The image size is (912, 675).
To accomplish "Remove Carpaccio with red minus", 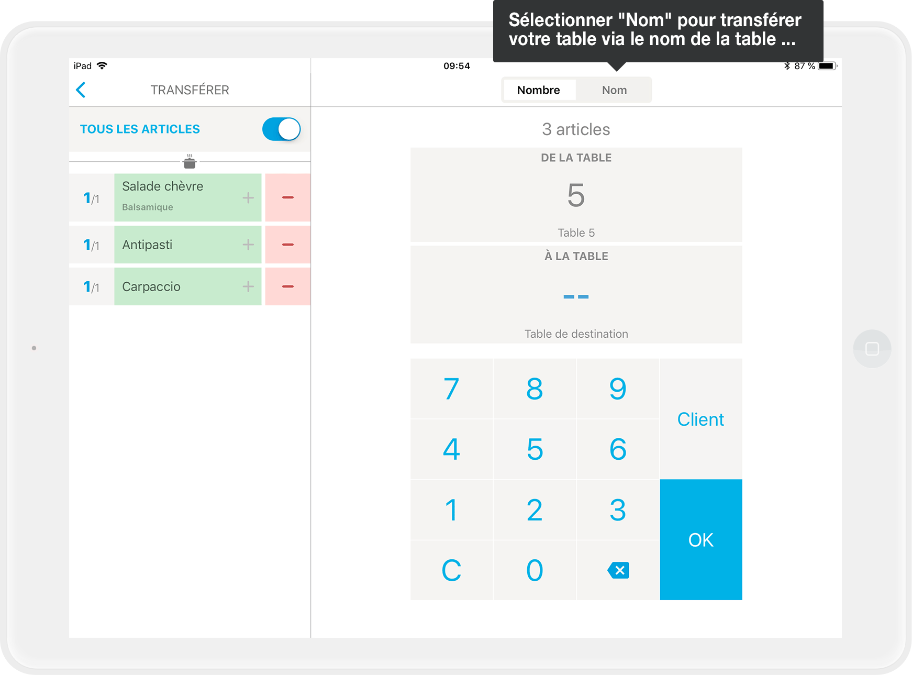I will [x=288, y=286].
